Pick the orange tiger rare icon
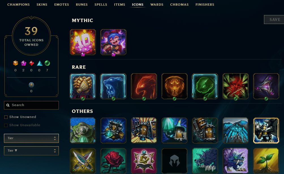 point(175,86)
